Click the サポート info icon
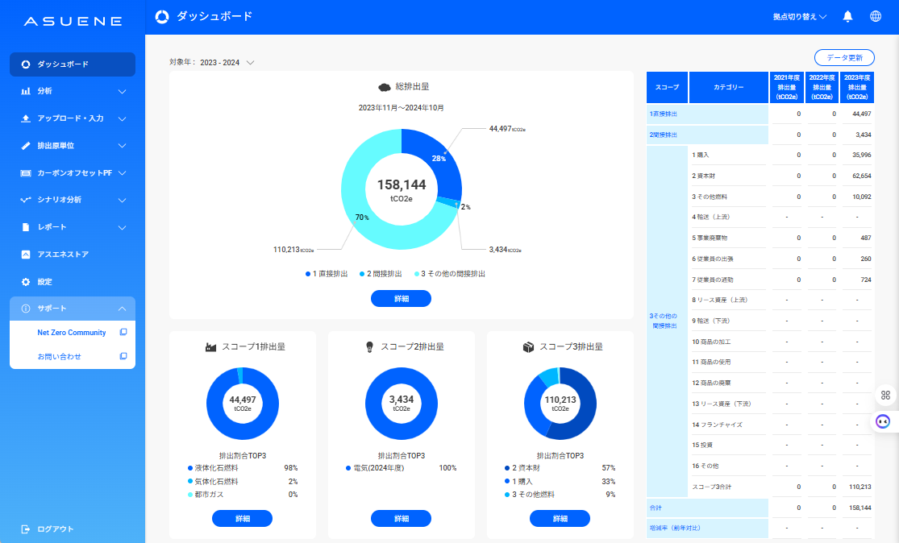899x543 pixels. (x=25, y=309)
